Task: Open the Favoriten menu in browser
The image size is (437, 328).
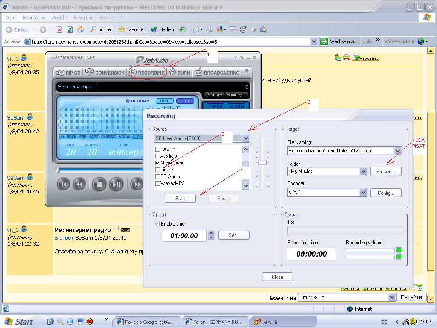Action: [84, 17]
